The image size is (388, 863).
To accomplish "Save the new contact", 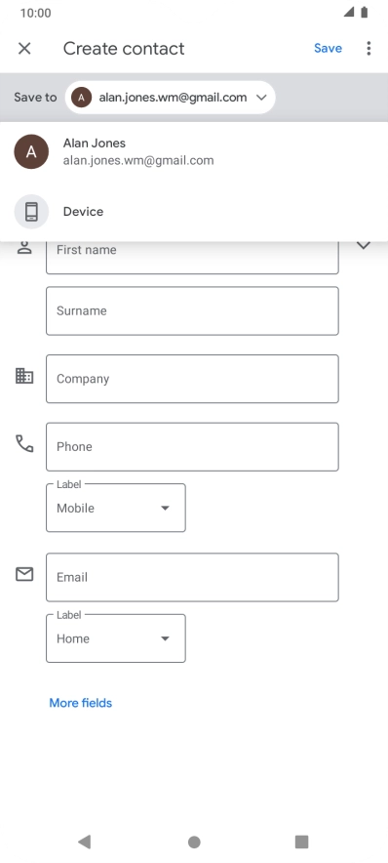I will click(329, 49).
